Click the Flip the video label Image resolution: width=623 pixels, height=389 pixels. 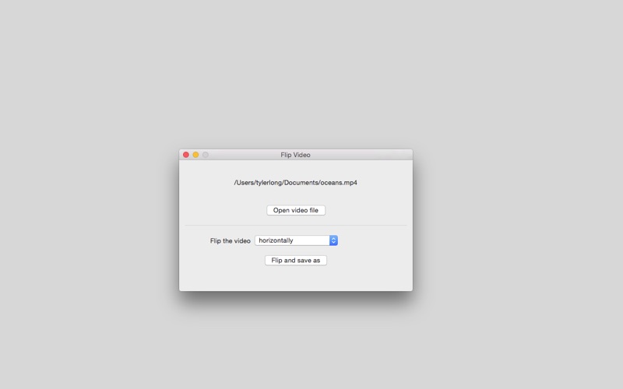pos(230,241)
